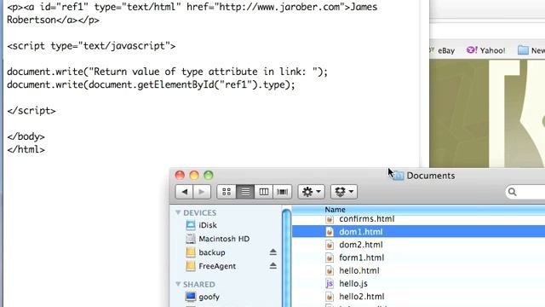Click the closing </script> tag in editor
Image resolution: width=545 pixels, height=307 pixels.
(x=32, y=111)
